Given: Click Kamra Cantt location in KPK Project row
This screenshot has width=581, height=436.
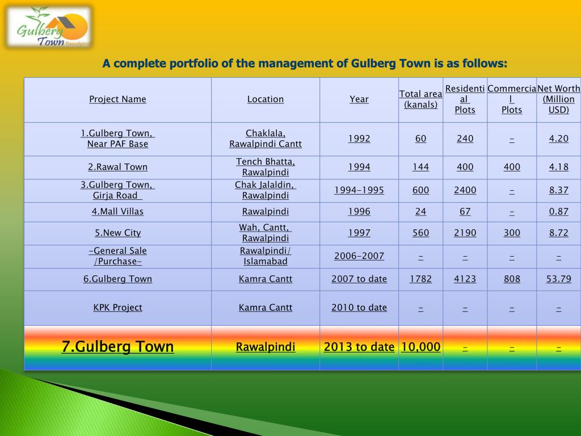Looking at the screenshot, I should (266, 308).
